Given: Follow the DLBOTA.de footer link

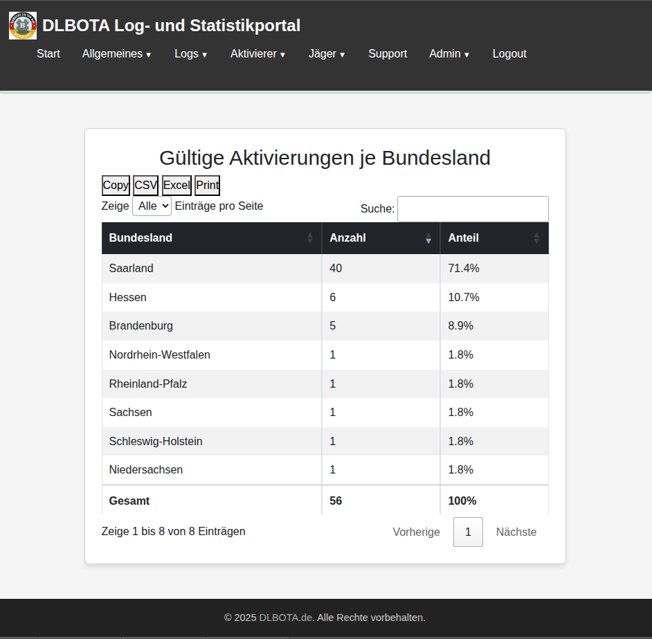Looking at the screenshot, I should pos(286,618).
